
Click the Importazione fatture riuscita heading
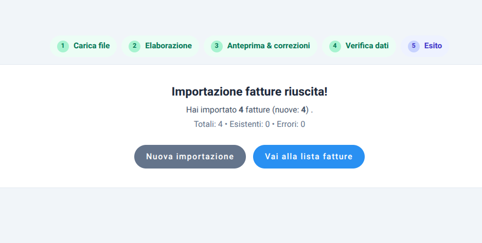pyautogui.click(x=249, y=92)
